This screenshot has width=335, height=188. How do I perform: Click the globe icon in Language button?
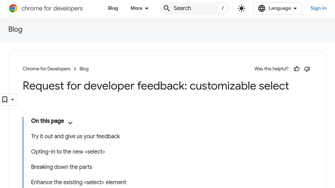[x=262, y=8]
